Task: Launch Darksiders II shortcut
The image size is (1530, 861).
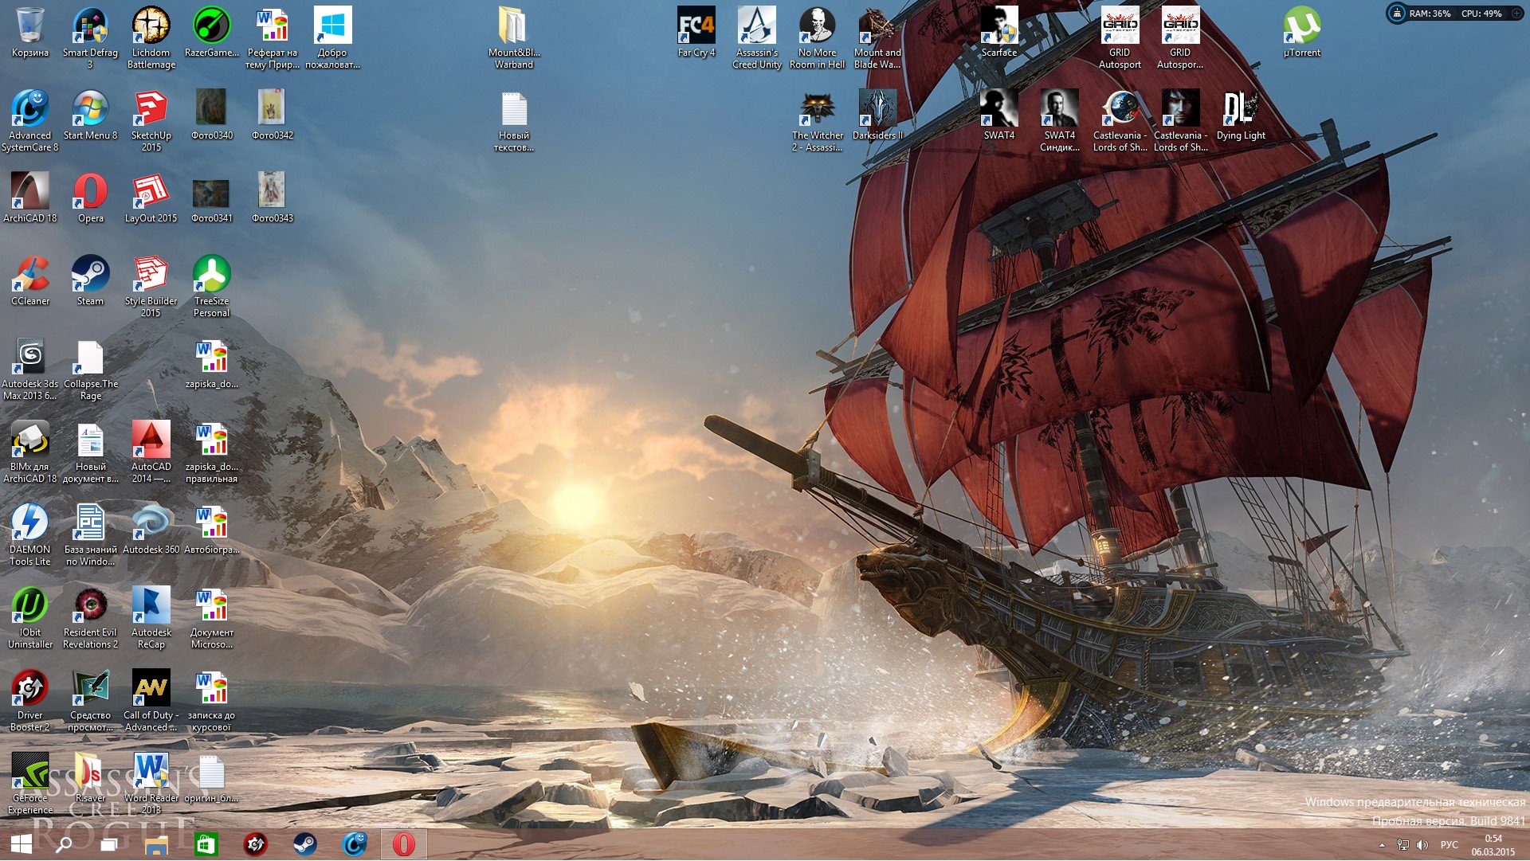Action: point(878,115)
